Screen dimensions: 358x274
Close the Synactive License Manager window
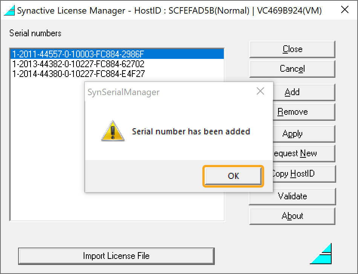344,10
